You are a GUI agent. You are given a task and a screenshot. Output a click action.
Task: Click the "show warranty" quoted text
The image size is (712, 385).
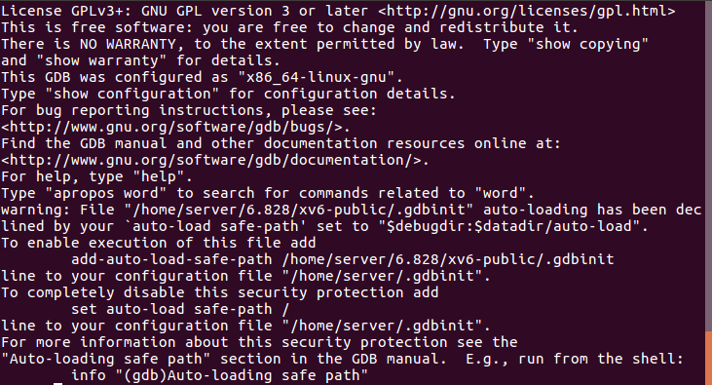coord(101,60)
